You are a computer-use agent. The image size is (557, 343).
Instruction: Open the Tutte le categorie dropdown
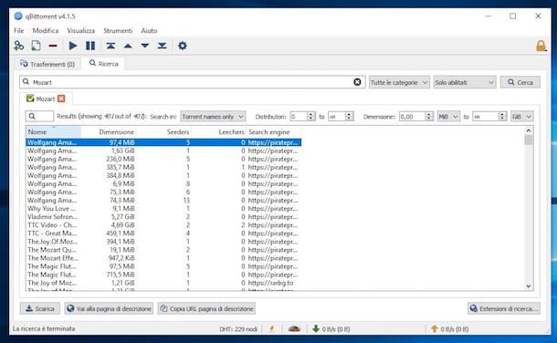pos(399,82)
